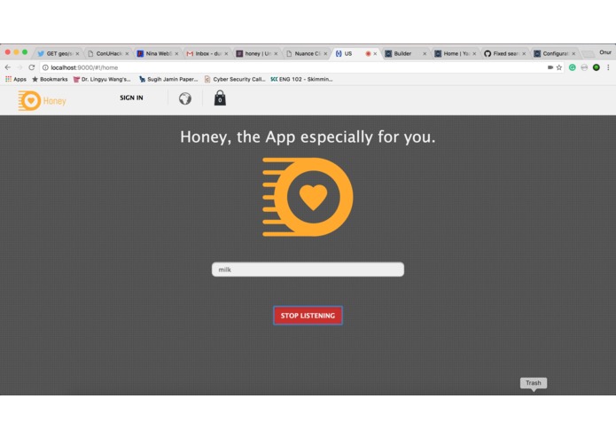Click the search field containing milk

(x=308, y=270)
